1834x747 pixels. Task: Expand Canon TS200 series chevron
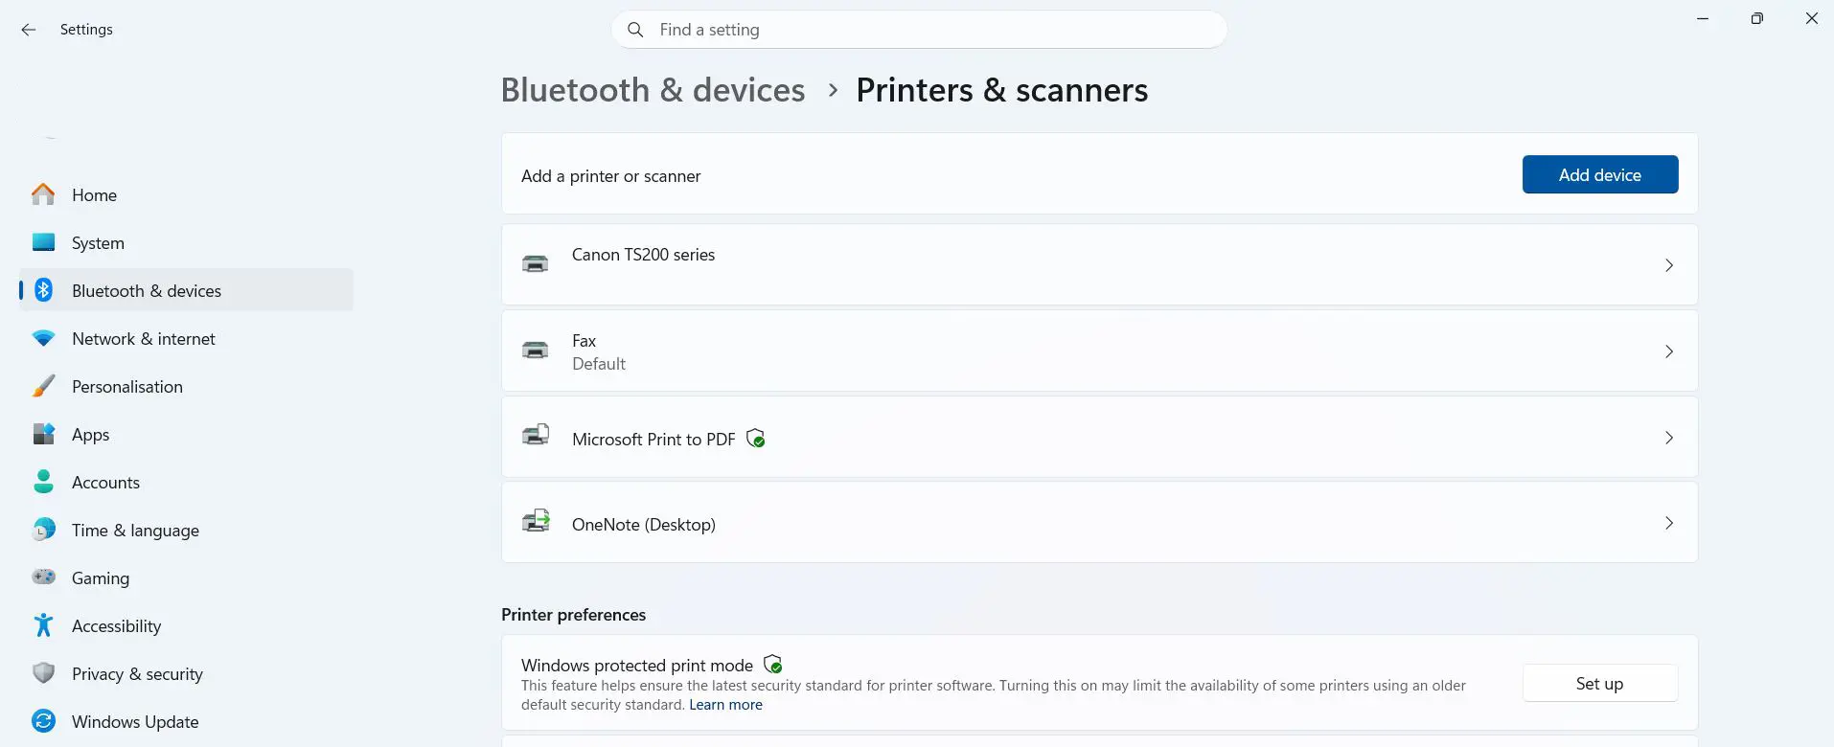pyautogui.click(x=1669, y=265)
